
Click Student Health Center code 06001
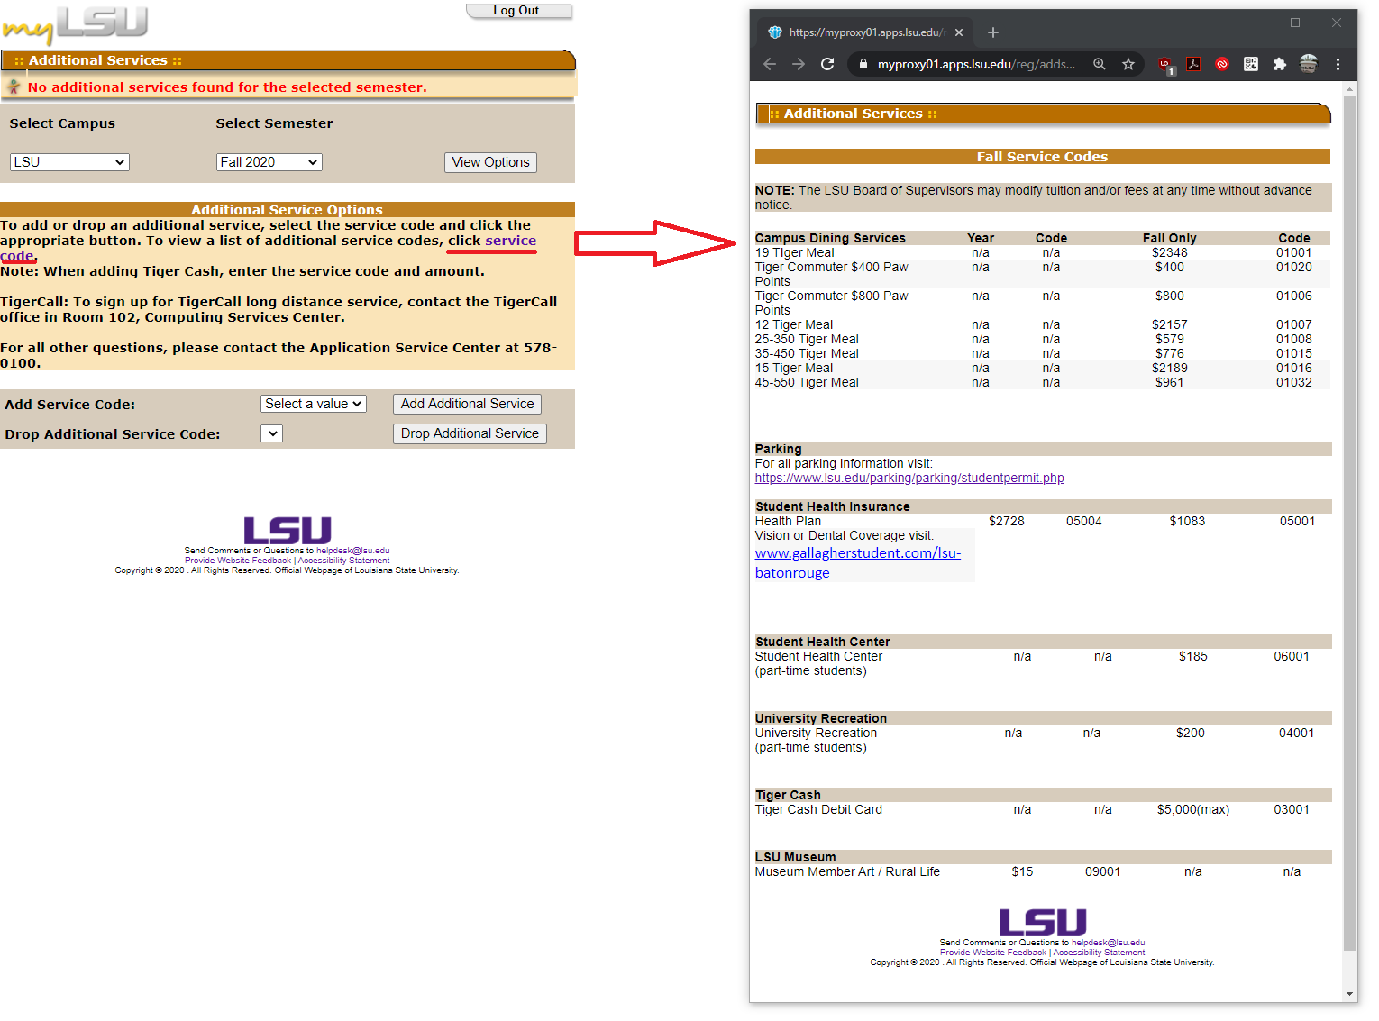click(1291, 656)
